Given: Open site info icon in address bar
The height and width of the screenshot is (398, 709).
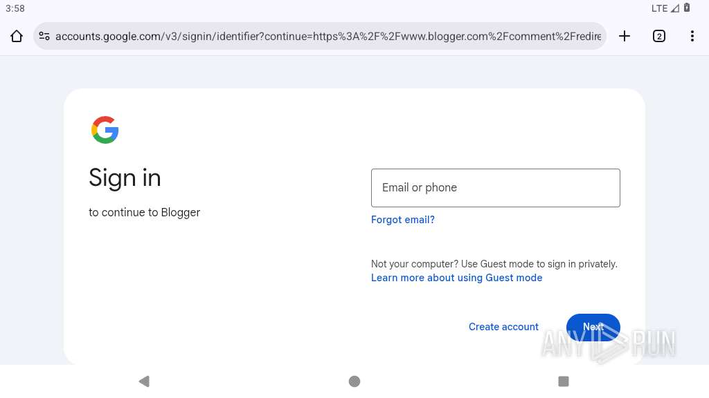Looking at the screenshot, I should 44,36.
